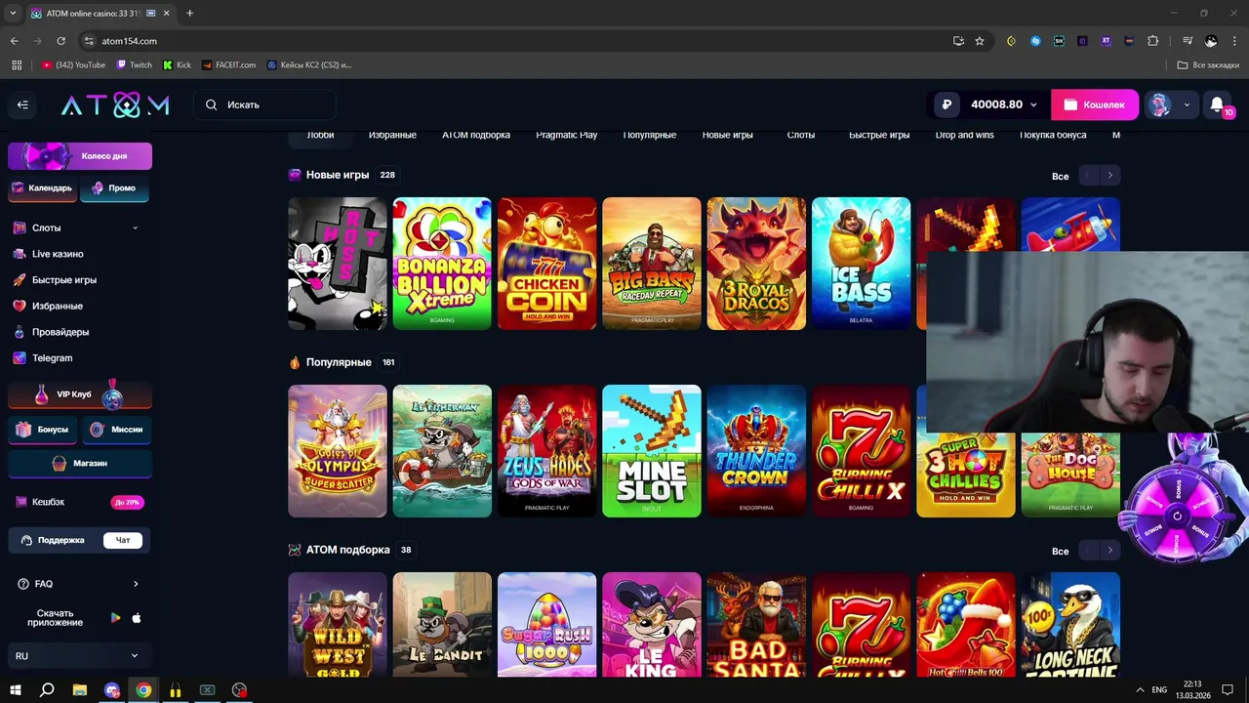The height and width of the screenshot is (703, 1249).
Task: Select the Быстрые игры category tab
Action: click(879, 135)
